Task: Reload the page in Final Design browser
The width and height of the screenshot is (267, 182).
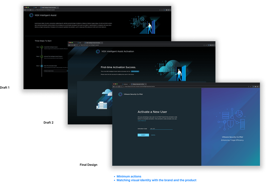Action: (119, 86)
